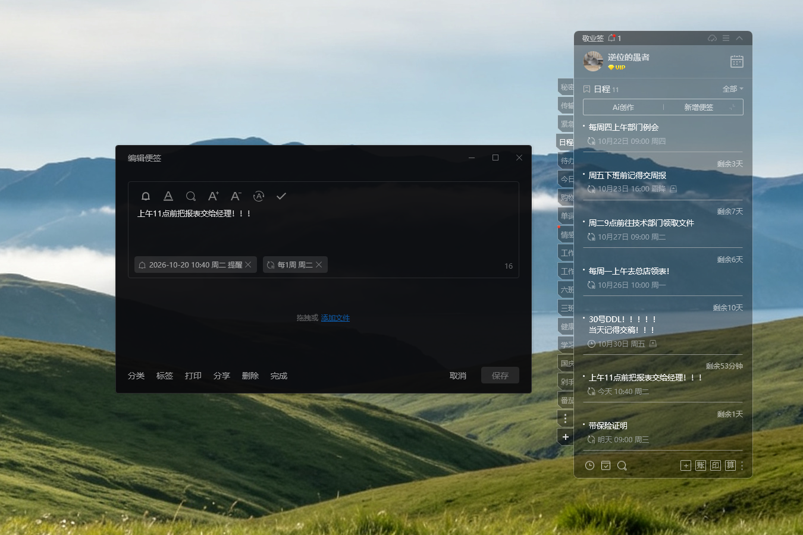Click the underlined A text color icon
Viewport: 803px width, 535px height.
(168, 196)
